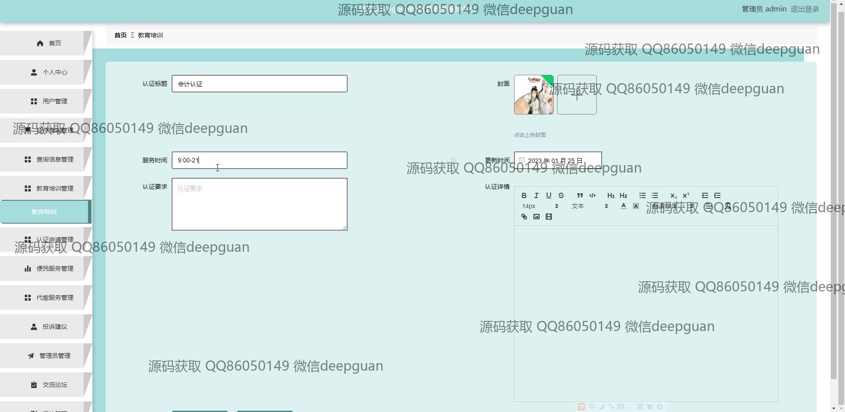845x412 pixels.
Task: Click the home icon beside 首页
Action: (x=40, y=43)
